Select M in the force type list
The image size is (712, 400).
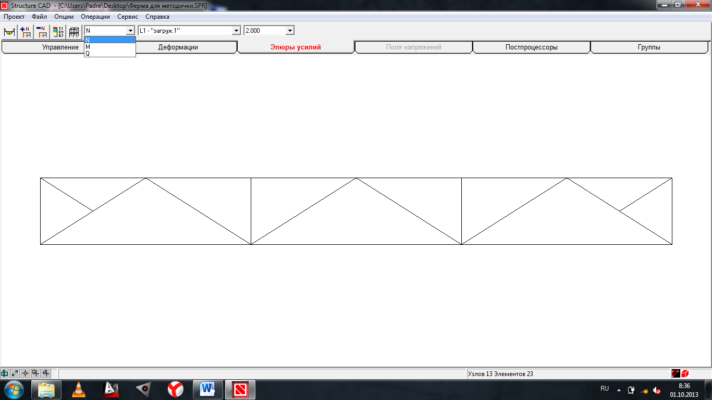(x=109, y=46)
